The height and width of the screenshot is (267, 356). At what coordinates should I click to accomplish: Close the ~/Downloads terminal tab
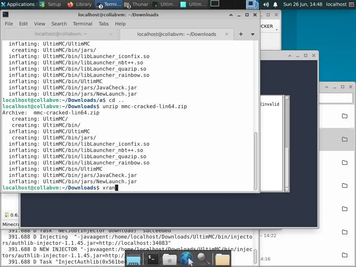coord(227,34)
